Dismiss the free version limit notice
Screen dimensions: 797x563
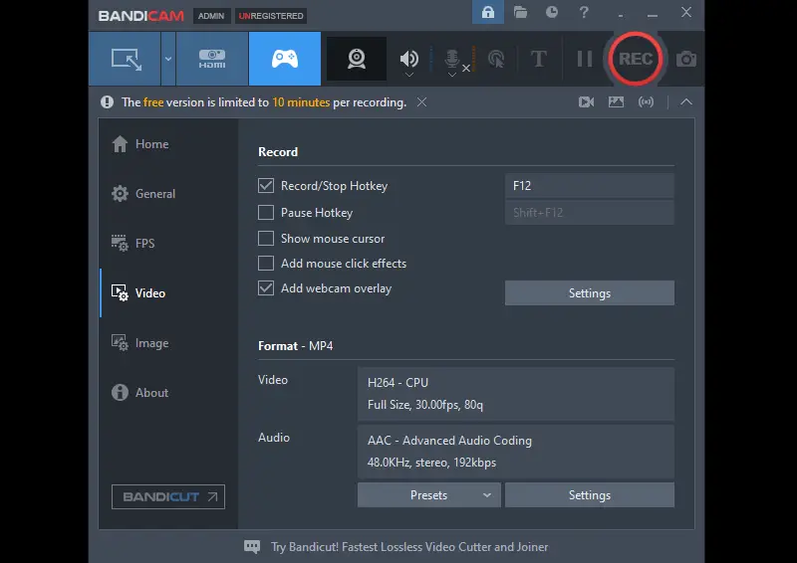(x=421, y=102)
